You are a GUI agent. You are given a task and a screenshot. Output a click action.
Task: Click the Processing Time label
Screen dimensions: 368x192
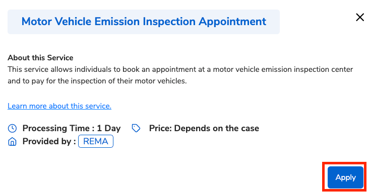point(58,128)
